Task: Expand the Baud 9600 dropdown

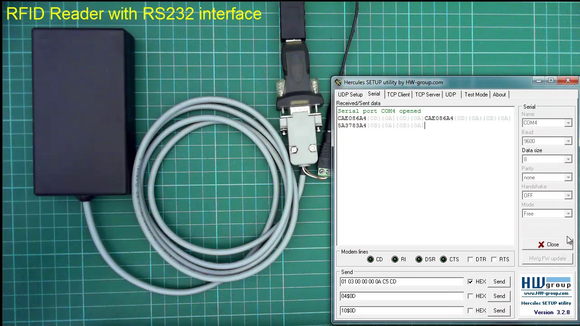Action: (x=568, y=141)
